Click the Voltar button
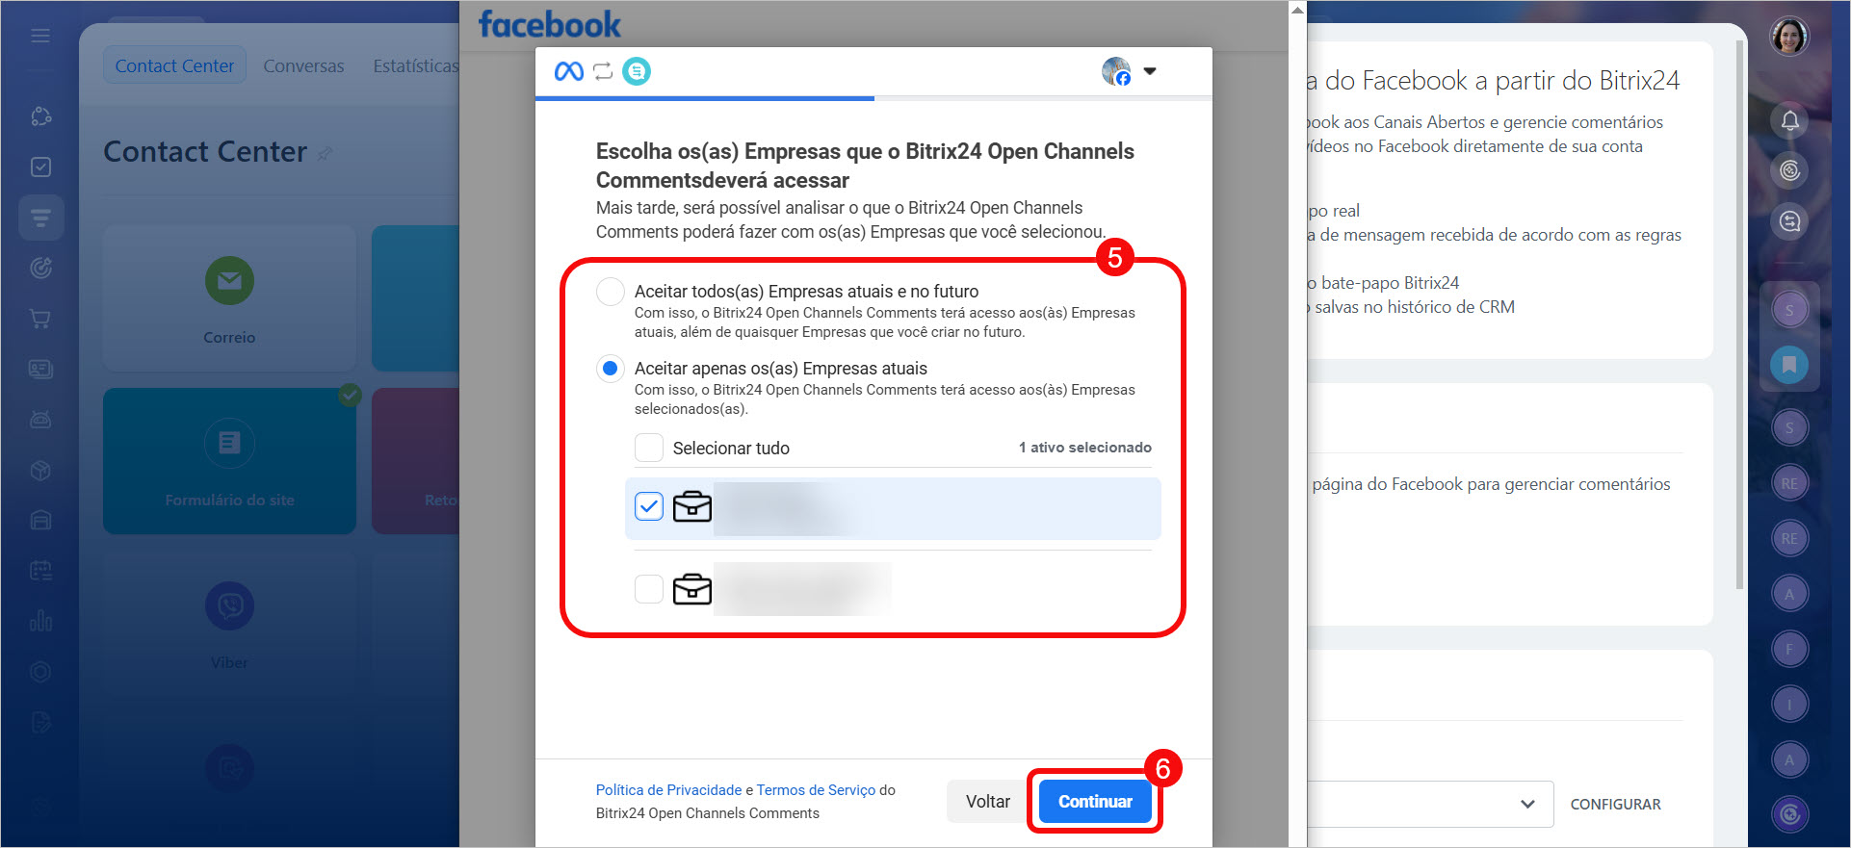 point(988,801)
